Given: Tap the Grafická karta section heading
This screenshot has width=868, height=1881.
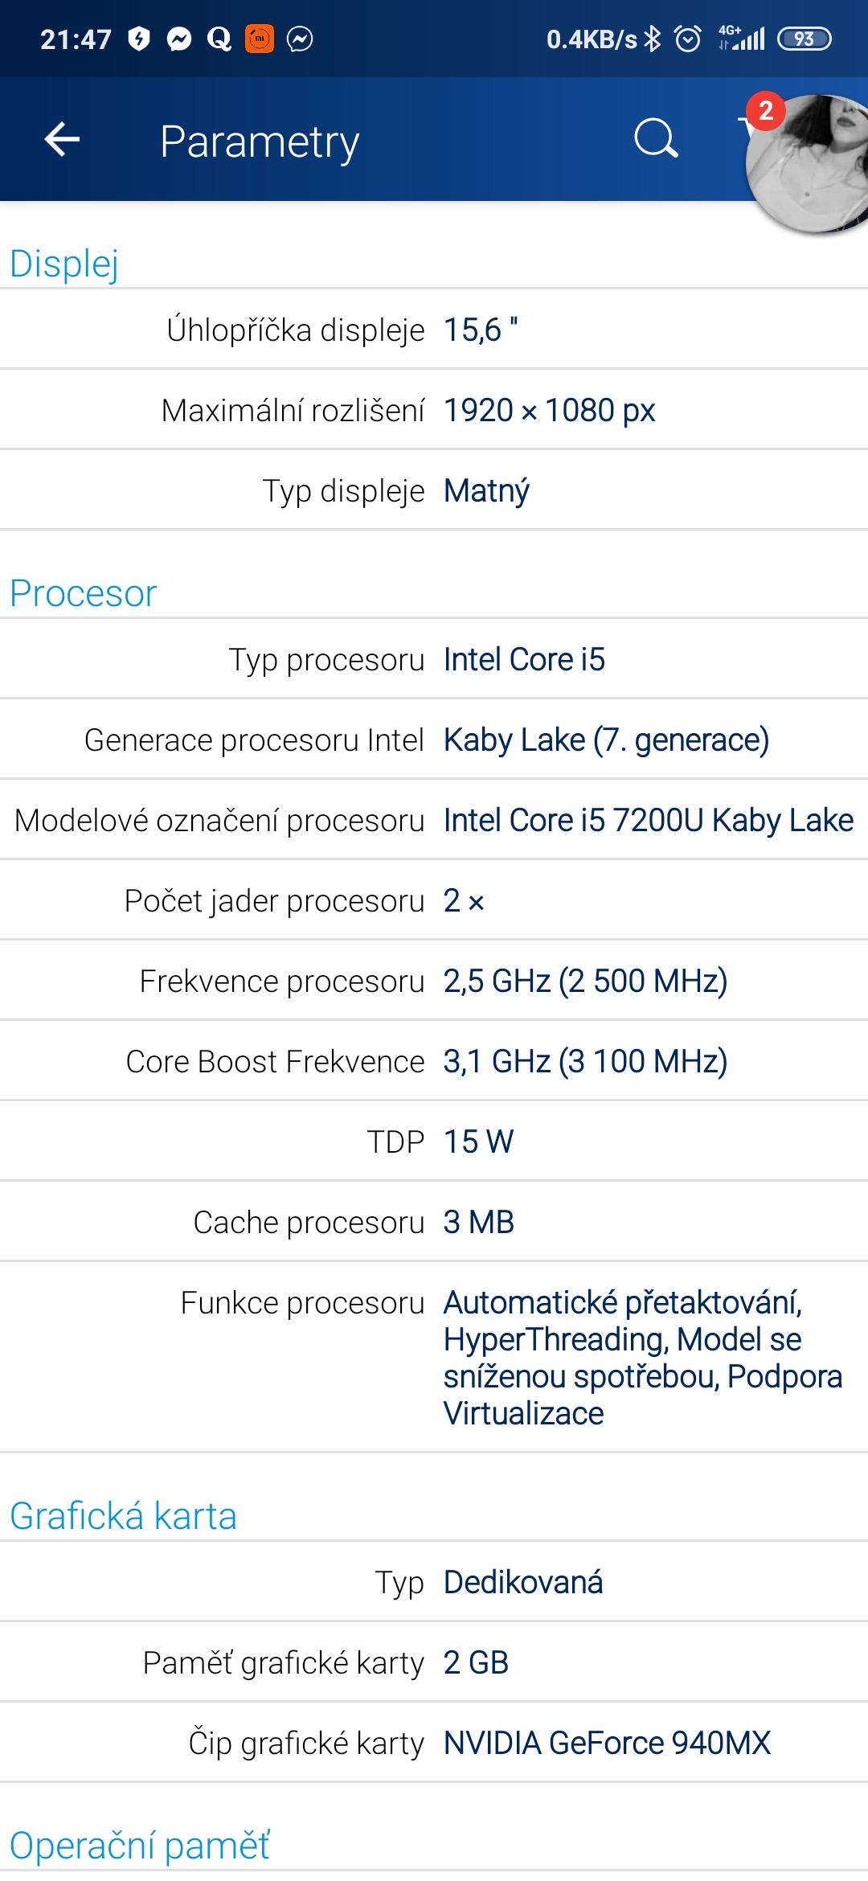Looking at the screenshot, I should pos(123,1516).
